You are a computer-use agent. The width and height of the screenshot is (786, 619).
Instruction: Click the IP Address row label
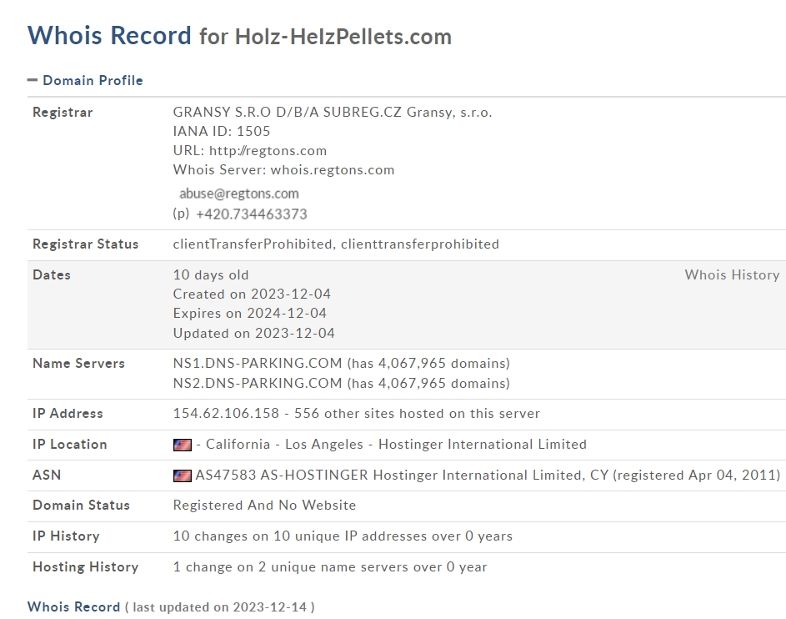pos(68,413)
